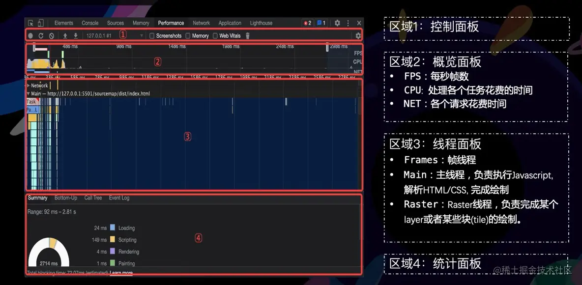The height and width of the screenshot is (285, 582).
Task: Collapse the Main thread track
Action: (x=28, y=93)
